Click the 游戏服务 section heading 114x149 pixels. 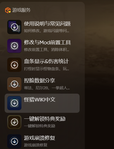click(x=21, y=10)
